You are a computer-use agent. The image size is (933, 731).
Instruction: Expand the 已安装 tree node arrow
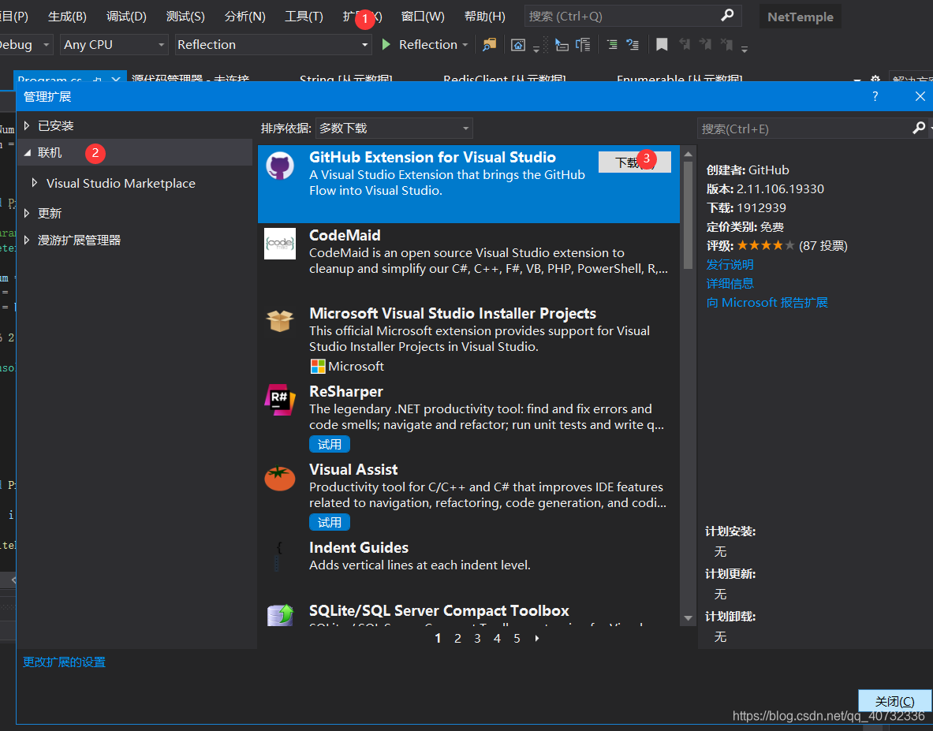pos(27,125)
